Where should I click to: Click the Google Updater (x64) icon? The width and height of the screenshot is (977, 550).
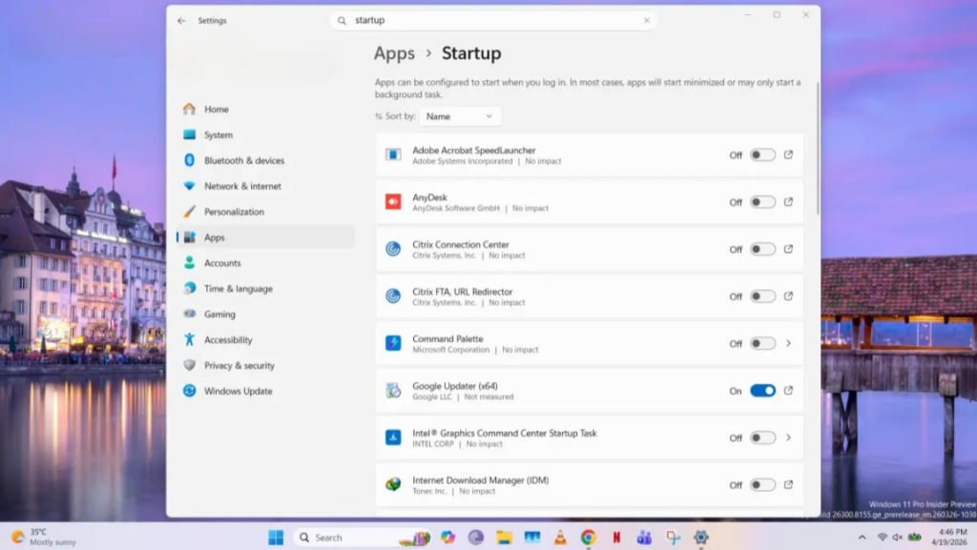(x=393, y=391)
